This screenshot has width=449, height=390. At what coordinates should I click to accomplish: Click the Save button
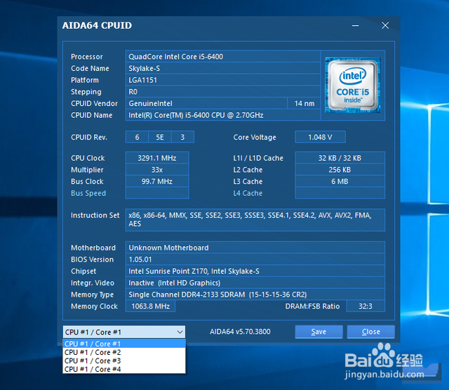pos(319,332)
